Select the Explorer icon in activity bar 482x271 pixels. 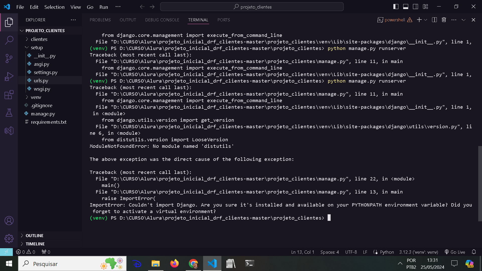pos(9,22)
